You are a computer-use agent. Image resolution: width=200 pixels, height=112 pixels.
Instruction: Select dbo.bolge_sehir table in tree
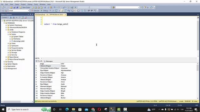point(19,41)
